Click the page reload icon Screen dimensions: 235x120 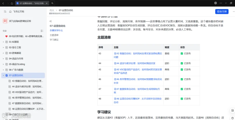(x=12, y=3)
